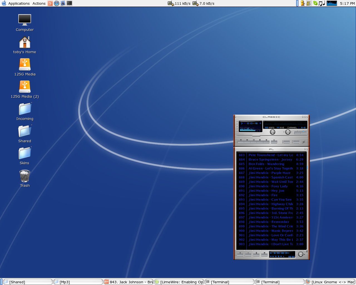Click the Apple logo in top panel

[x=4, y=3]
